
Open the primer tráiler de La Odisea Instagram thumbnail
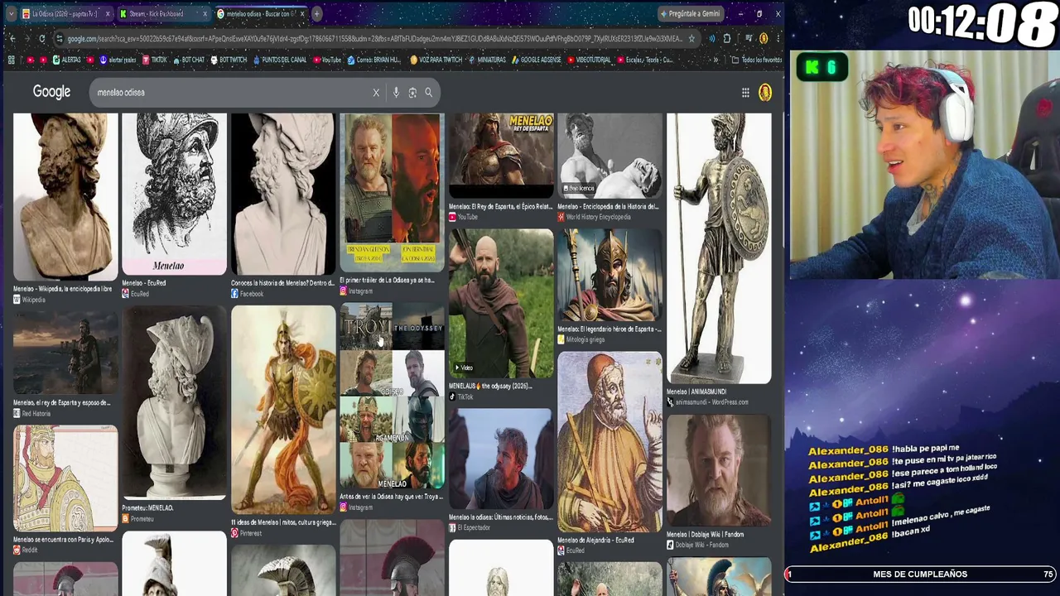[392, 193]
